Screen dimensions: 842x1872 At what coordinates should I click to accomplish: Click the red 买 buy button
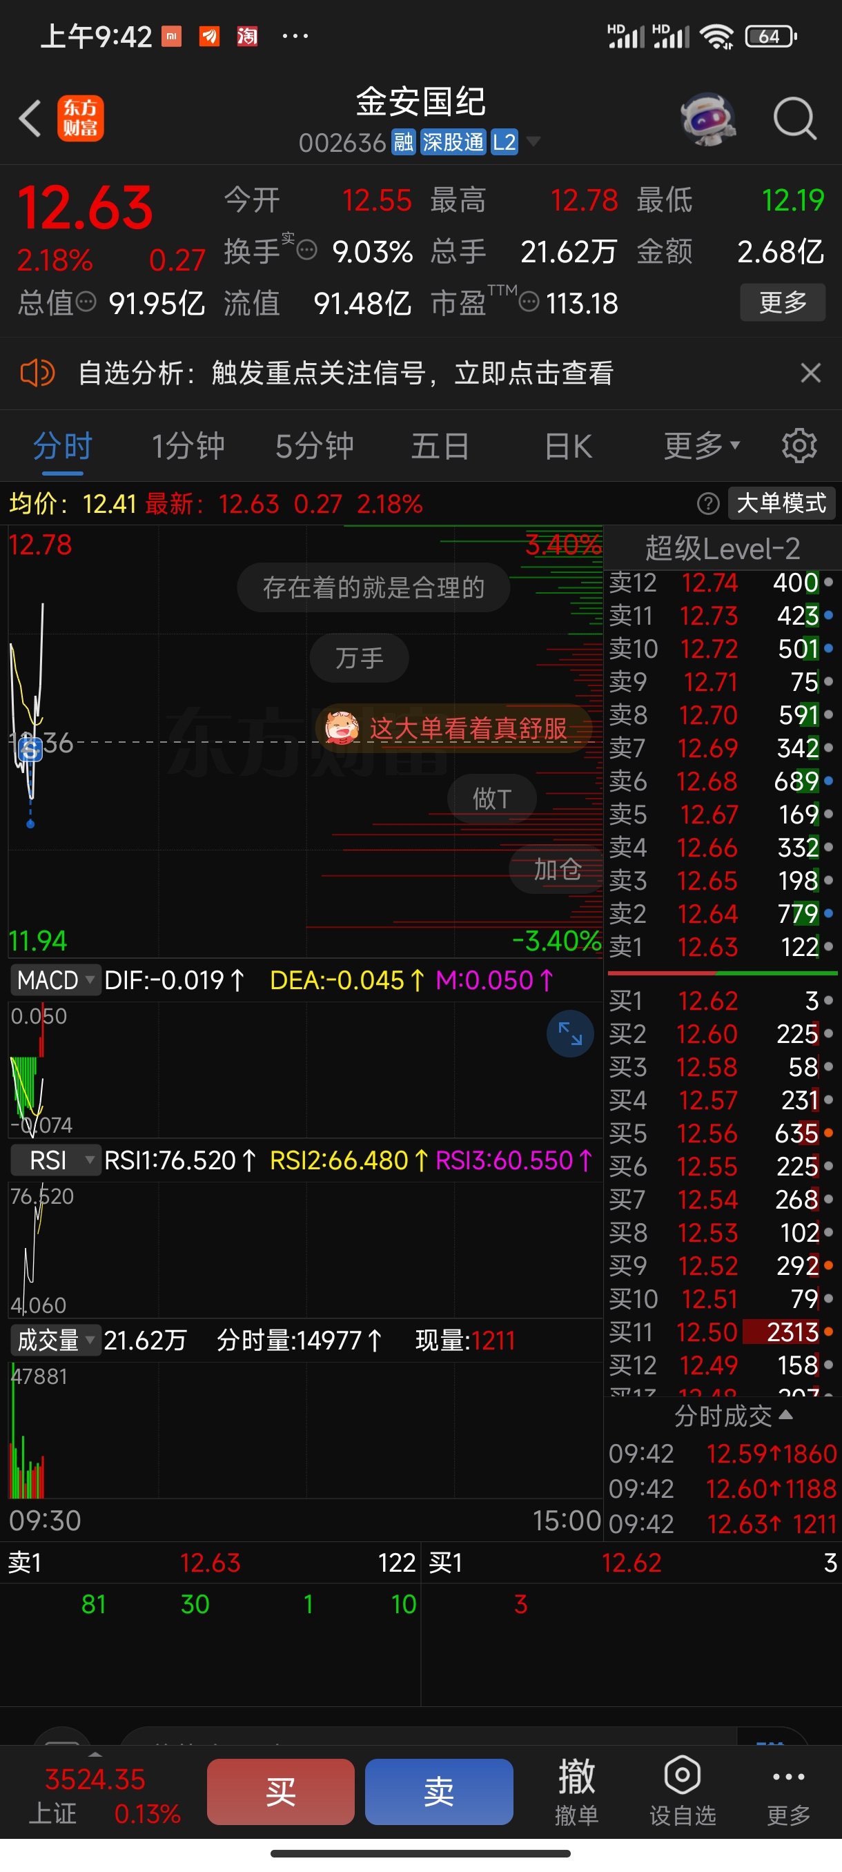coord(281,1792)
